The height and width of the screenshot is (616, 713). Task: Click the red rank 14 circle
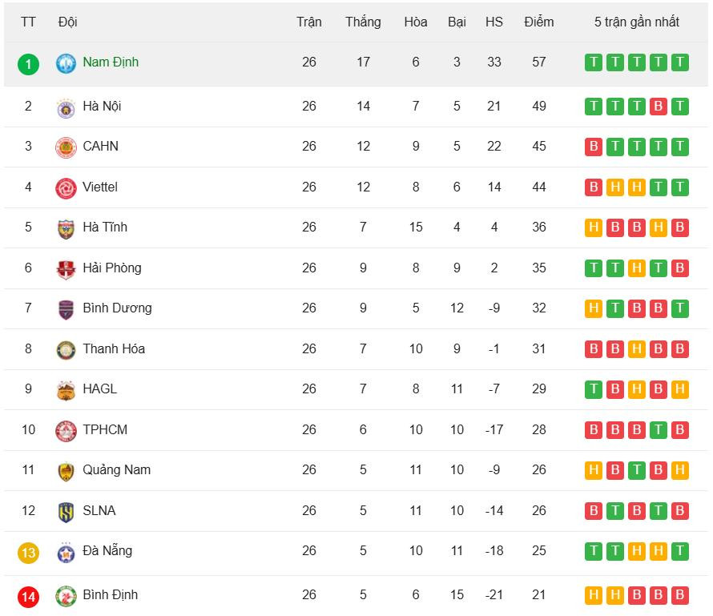(28, 597)
